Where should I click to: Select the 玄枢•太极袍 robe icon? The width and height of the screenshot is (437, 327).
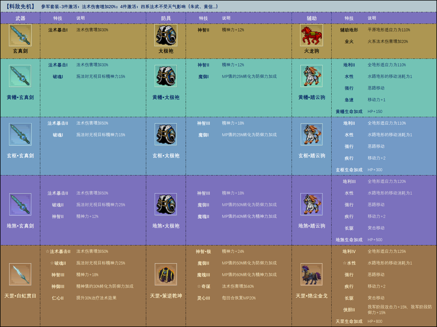[x=166, y=134]
